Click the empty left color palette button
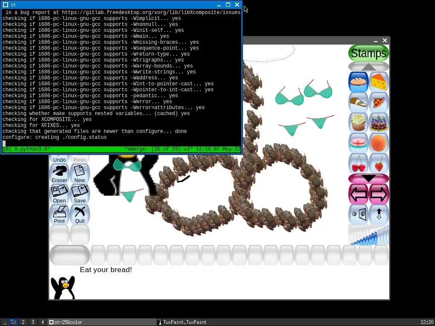 70,255
